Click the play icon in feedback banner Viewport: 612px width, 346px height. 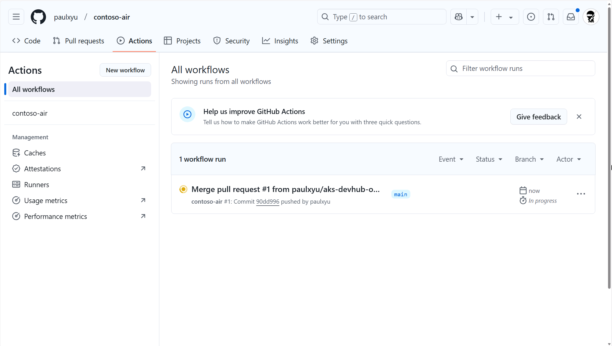tap(187, 114)
